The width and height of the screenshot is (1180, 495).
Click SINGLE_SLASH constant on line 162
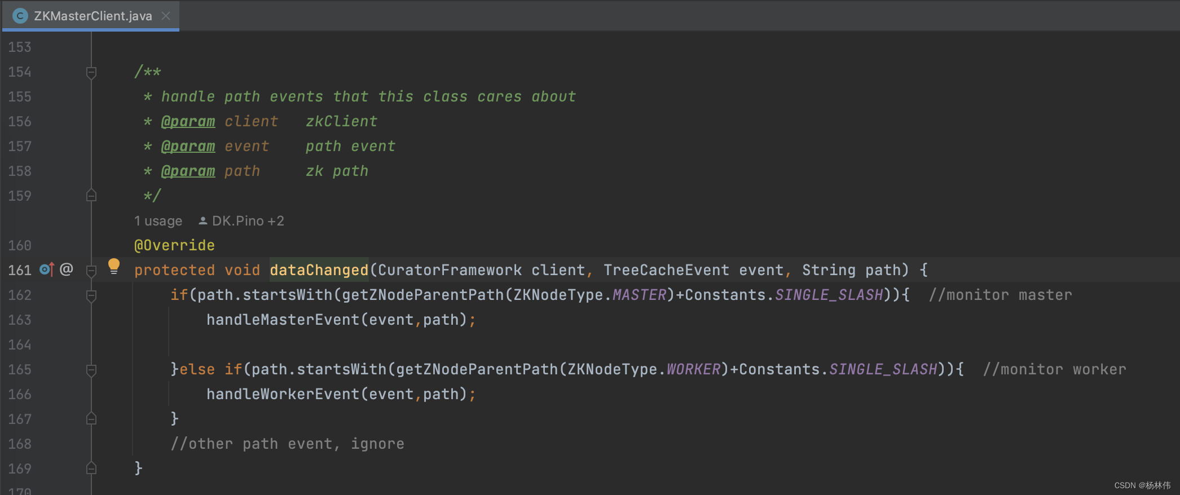(829, 295)
